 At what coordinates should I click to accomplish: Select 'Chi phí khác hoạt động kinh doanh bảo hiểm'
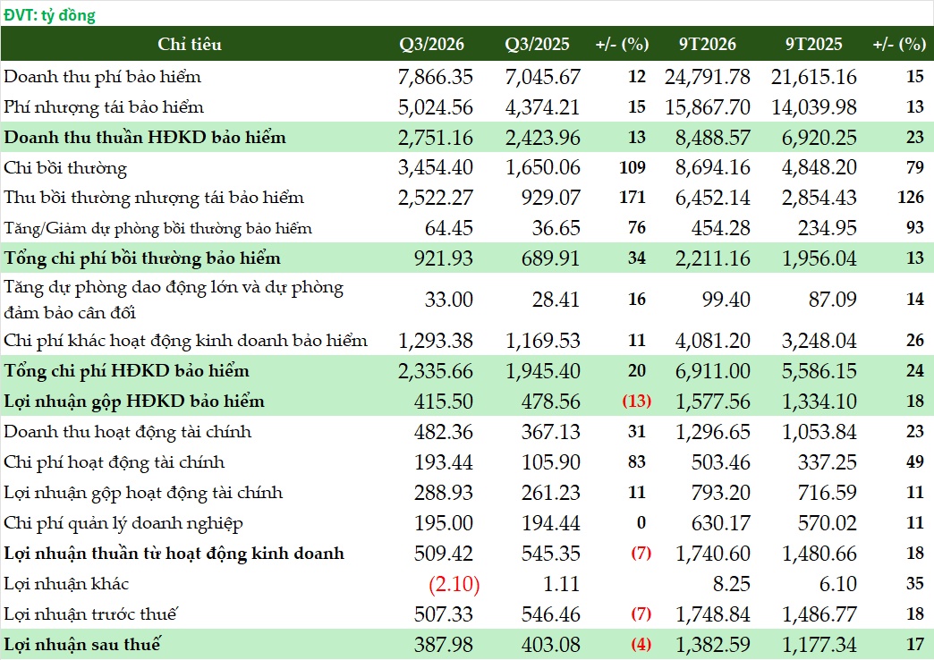[x=186, y=341]
